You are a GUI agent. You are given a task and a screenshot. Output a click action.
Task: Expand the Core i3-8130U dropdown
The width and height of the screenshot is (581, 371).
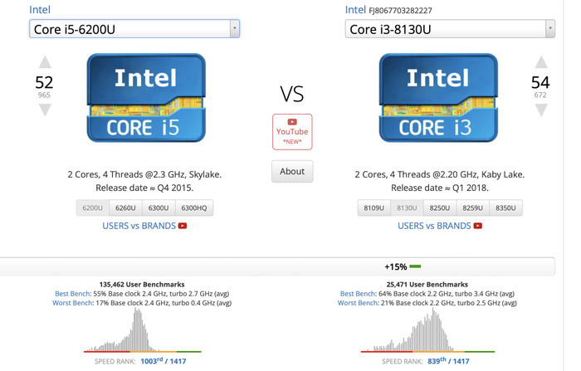click(x=450, y=29)
